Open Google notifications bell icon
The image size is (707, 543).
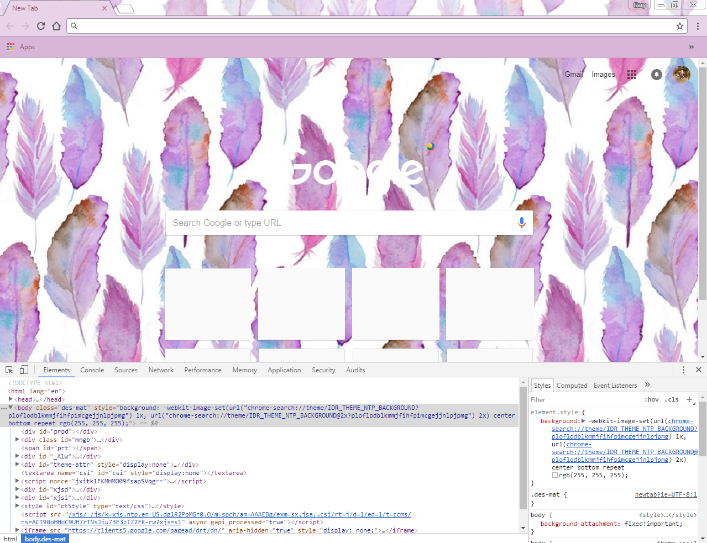656,75
